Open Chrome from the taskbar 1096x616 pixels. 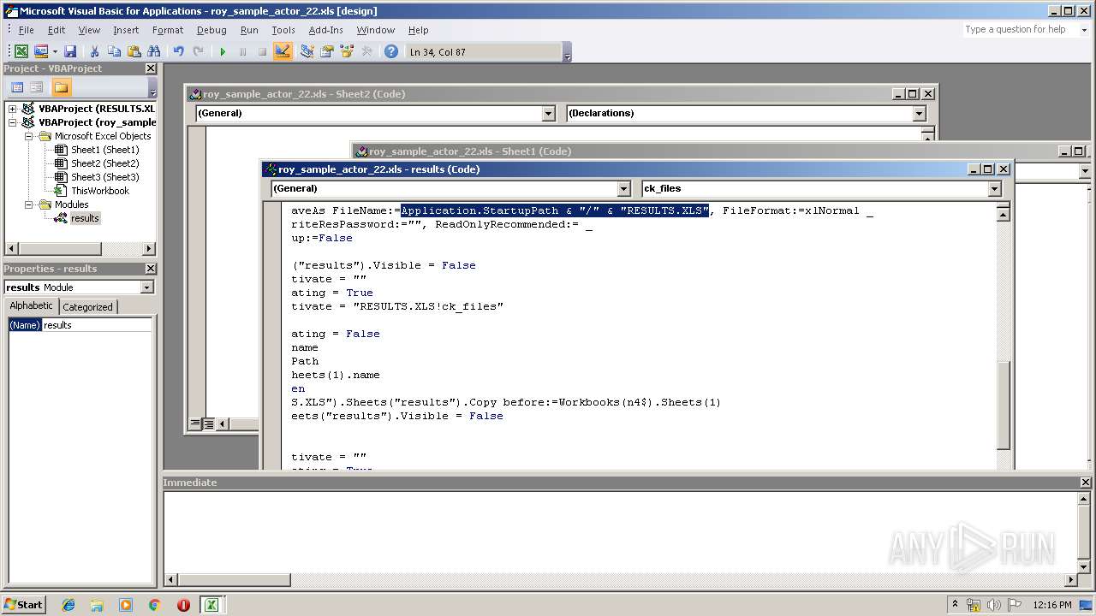pyautogui.click(x=154, y=605)
